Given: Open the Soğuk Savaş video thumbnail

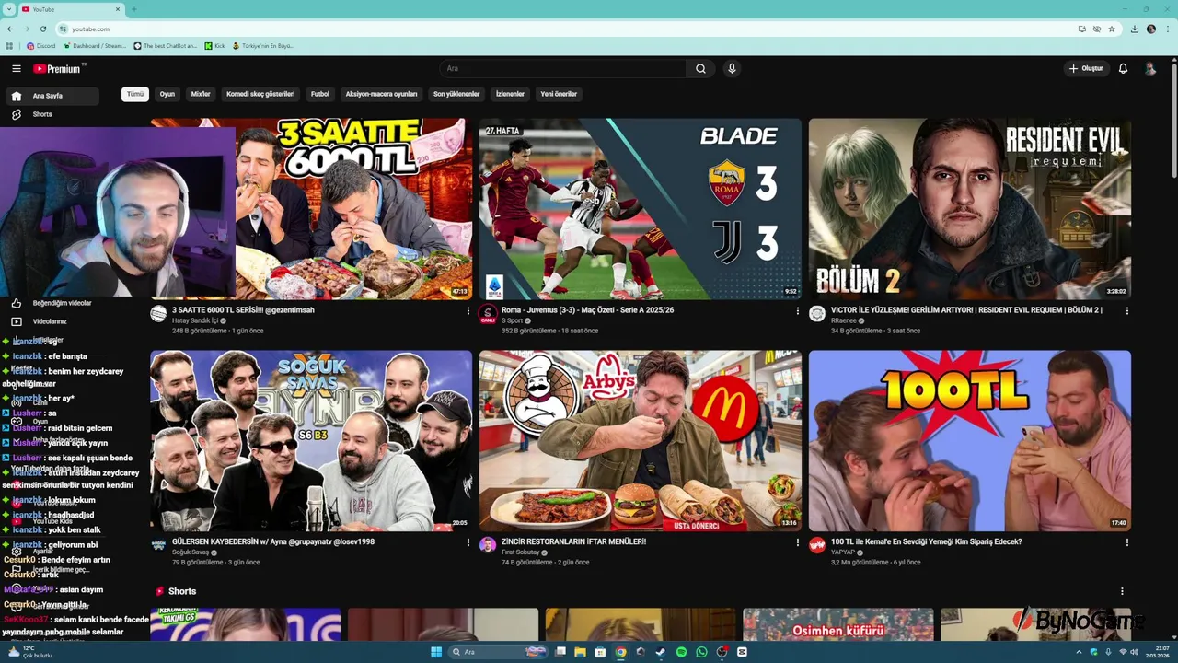Looking at the screenshot, I should [x=311, y=440].
